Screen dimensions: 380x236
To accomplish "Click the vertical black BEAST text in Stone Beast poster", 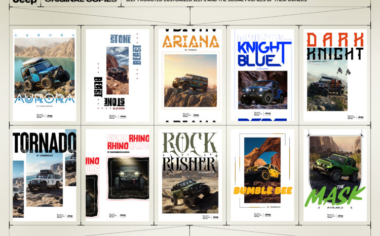I will click(98, 87).
